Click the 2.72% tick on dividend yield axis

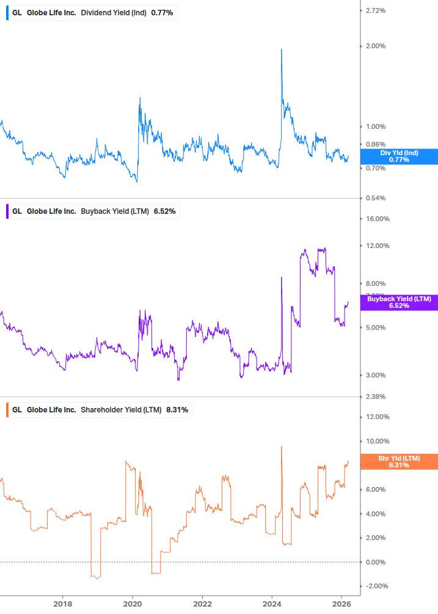376,10
